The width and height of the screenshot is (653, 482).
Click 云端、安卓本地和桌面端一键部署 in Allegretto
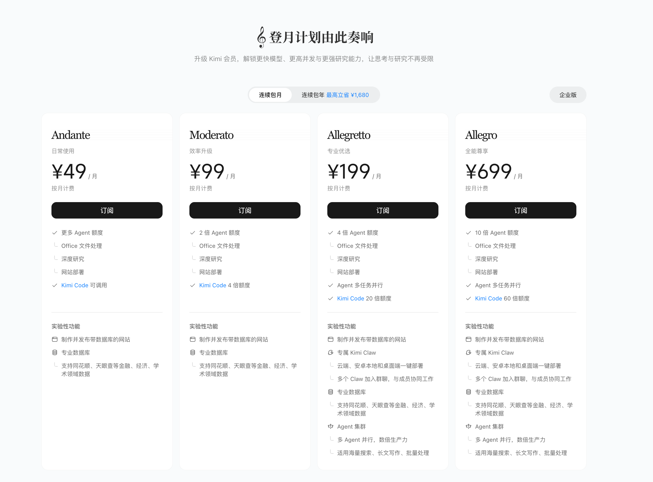(380, 366)
